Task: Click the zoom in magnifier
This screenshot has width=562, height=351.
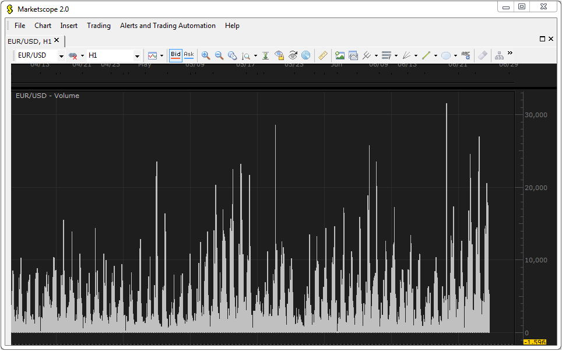Action: [206, 55]
